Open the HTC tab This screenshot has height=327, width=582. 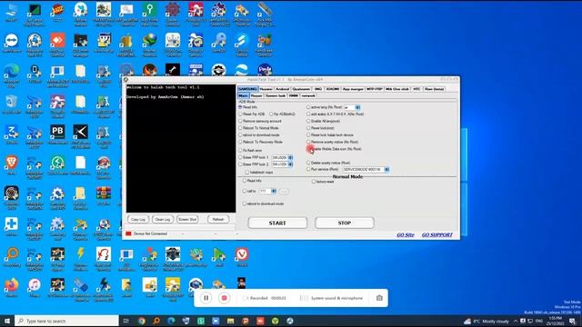pos(416,89)
